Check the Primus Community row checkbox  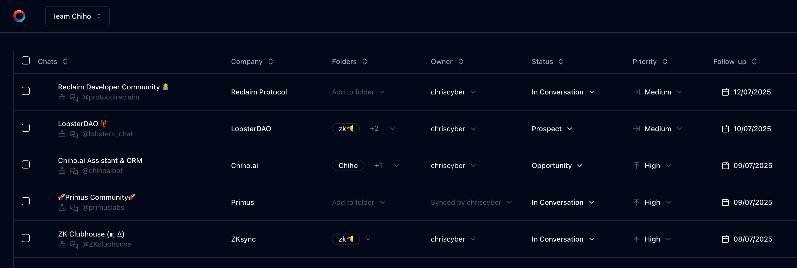[x=26, y=202]
